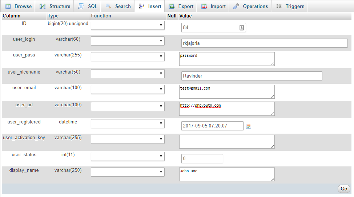Click the empty user_activation_key textarea
The image size is (354, 197).
point(227,142)
